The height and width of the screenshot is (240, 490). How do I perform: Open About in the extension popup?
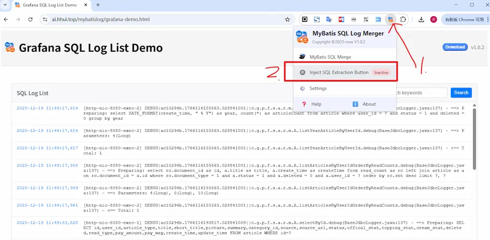point(368,104)
